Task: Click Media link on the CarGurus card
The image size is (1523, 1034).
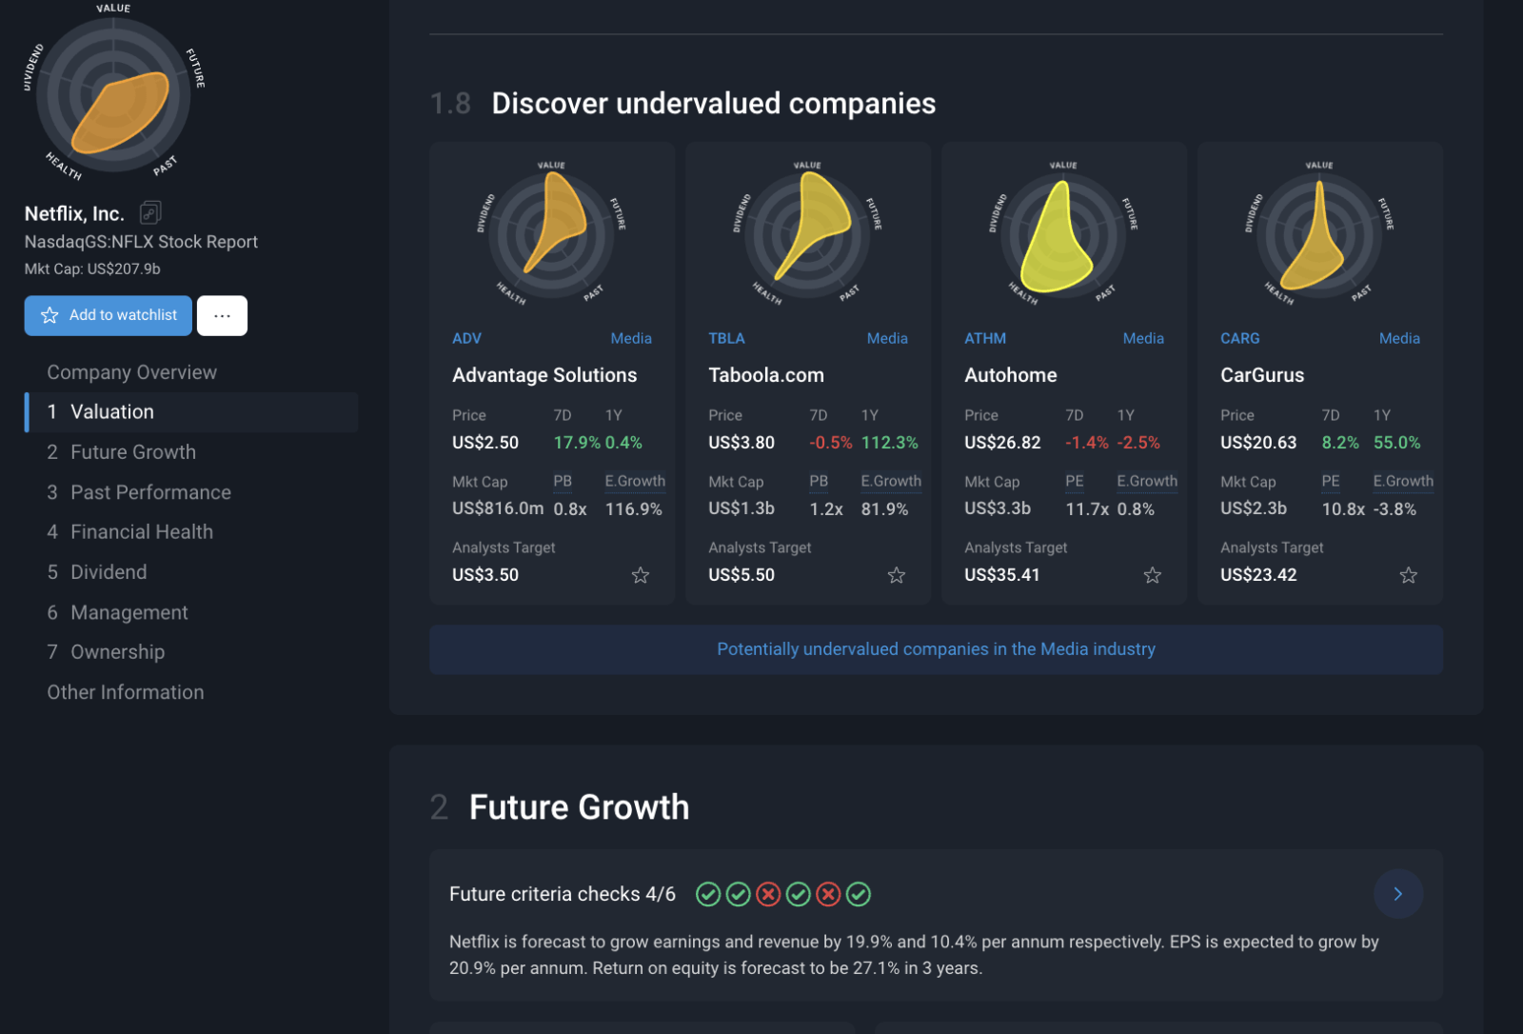Action: click(x=1399, y=338)
